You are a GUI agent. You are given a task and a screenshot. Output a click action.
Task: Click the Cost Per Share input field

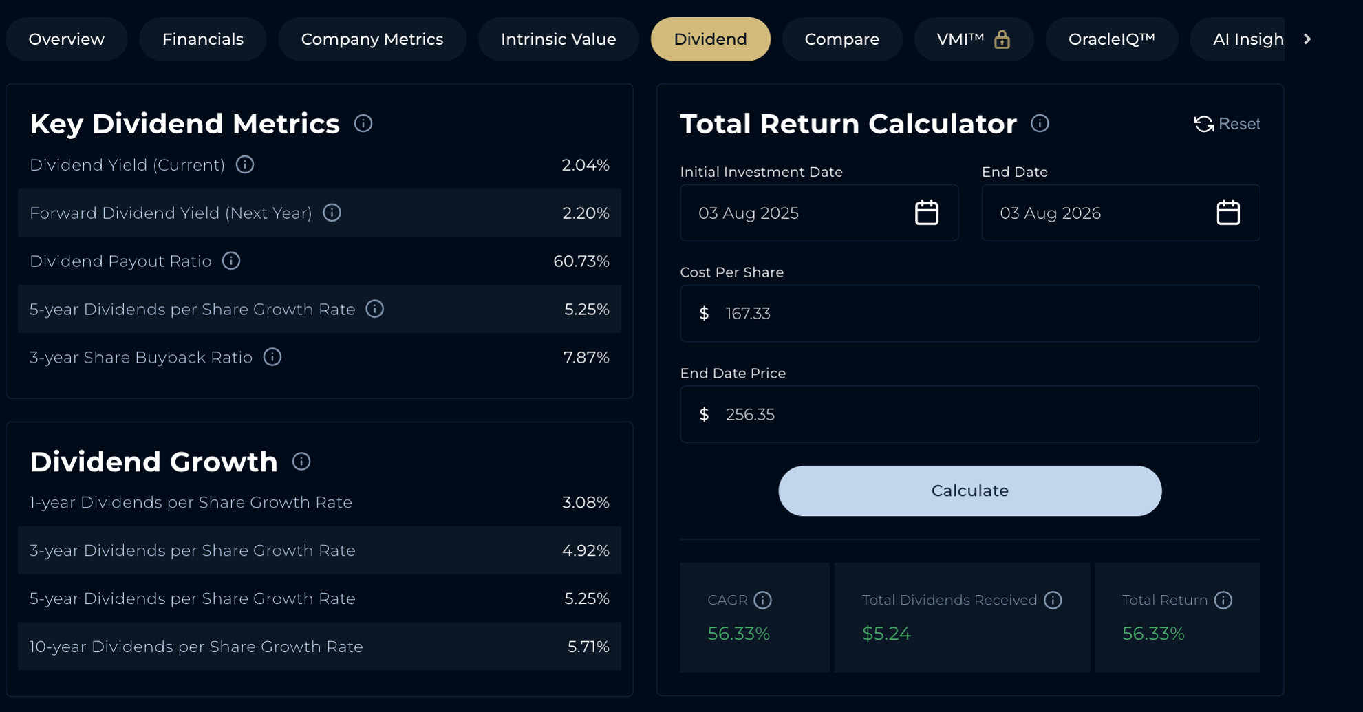(x=969, y=313)
